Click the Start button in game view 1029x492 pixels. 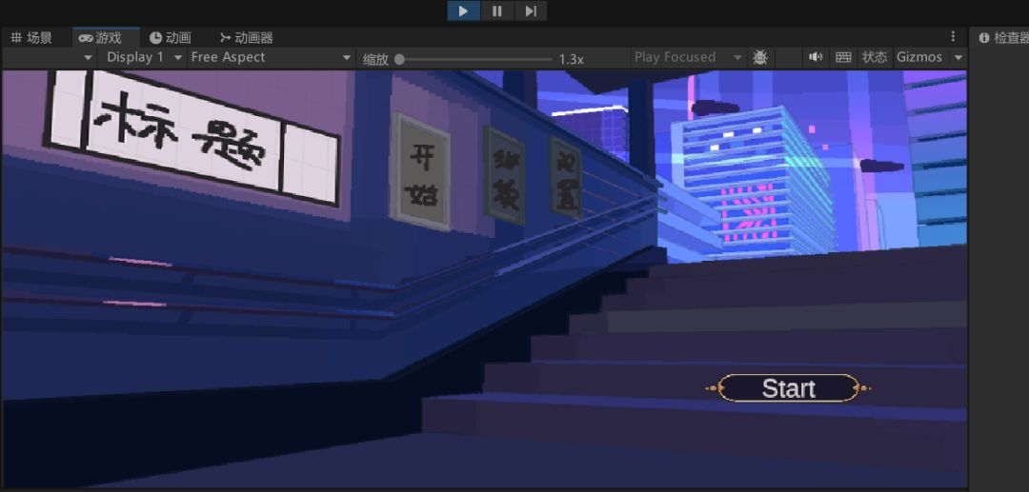tap(788, 388)
